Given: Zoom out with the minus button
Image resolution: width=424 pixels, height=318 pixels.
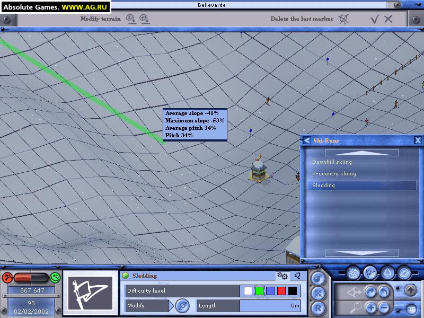Looking at the screenshot, I should click(384, 307).
